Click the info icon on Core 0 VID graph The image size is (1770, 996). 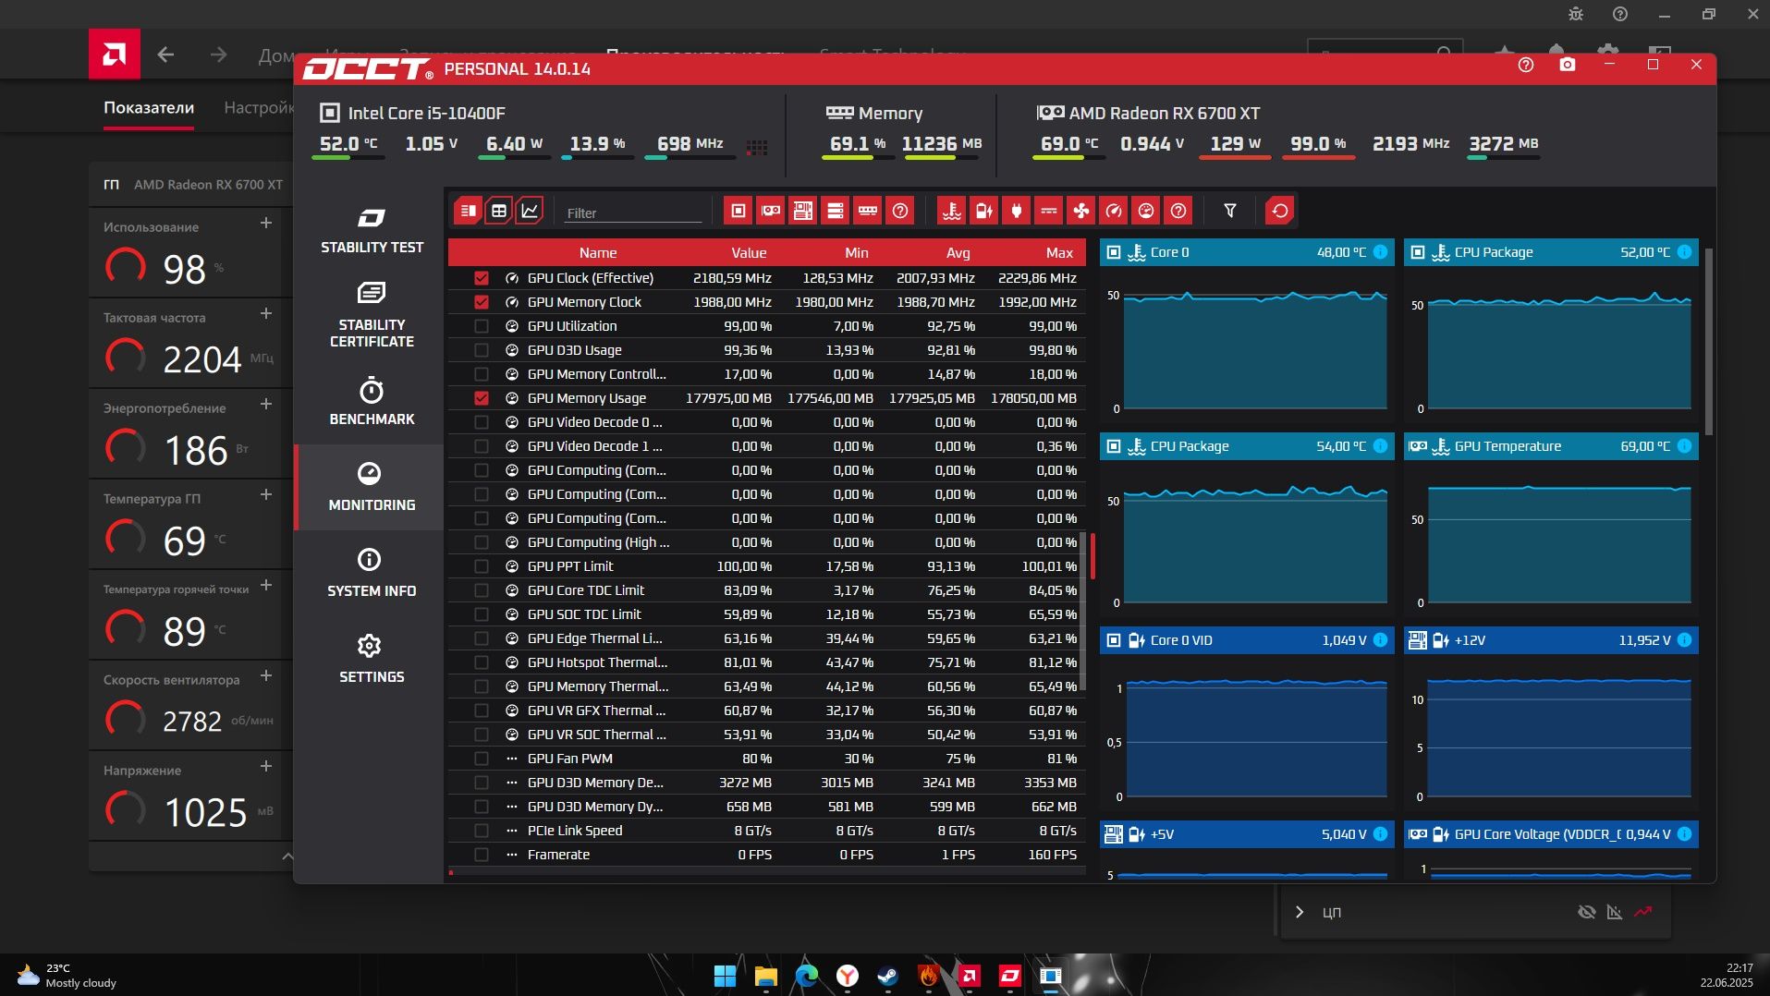1380,640
